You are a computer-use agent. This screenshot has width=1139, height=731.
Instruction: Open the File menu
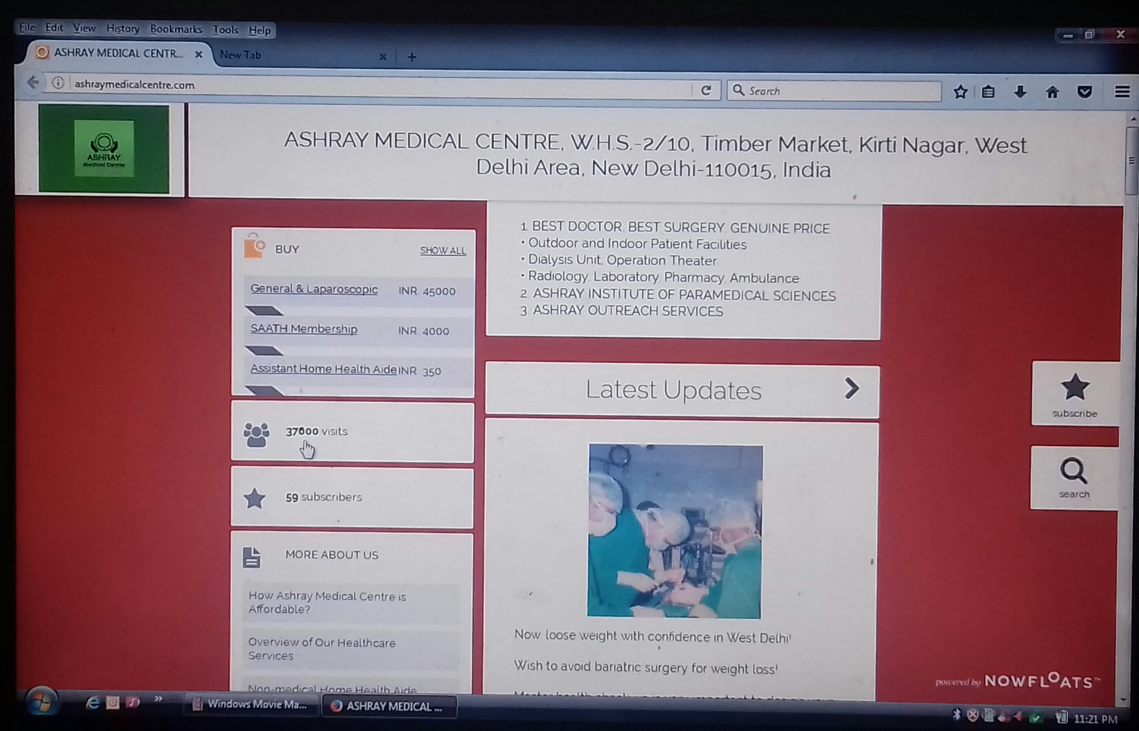click(27, 27)
